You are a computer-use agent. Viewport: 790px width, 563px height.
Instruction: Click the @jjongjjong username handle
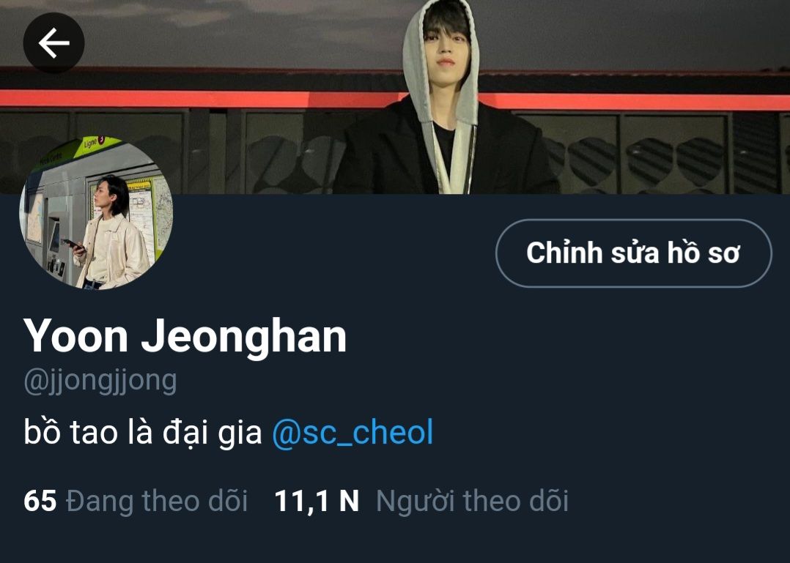pyautogui.click(x=100, y=381)
